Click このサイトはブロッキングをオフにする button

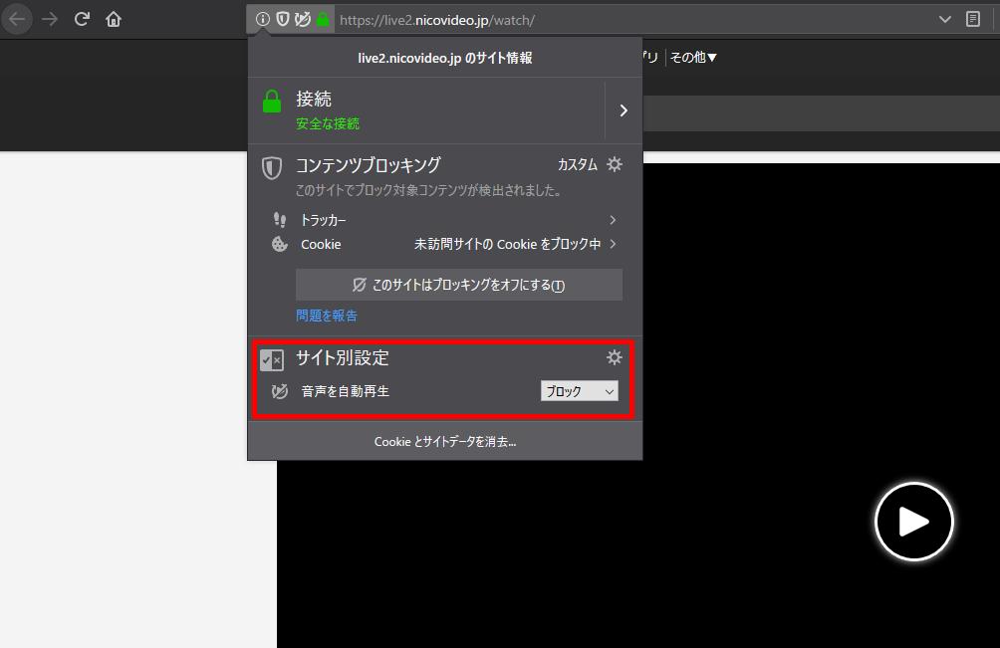[459, 285]
